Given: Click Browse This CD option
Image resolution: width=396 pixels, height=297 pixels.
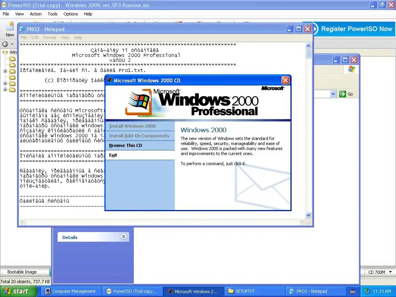Looking at the screenshot, I should (140, 145).
